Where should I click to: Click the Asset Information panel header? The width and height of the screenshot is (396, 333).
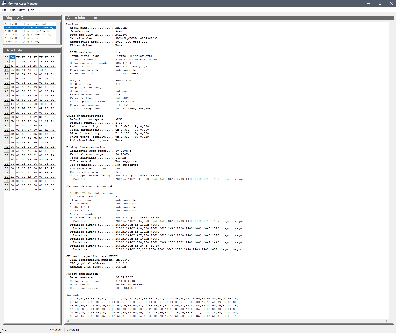tap(229, 18)
